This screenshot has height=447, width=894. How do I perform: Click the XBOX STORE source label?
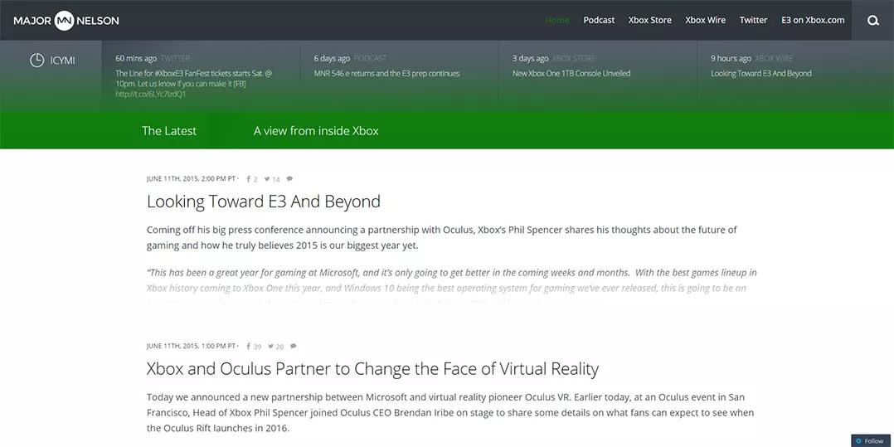[574, 58]
